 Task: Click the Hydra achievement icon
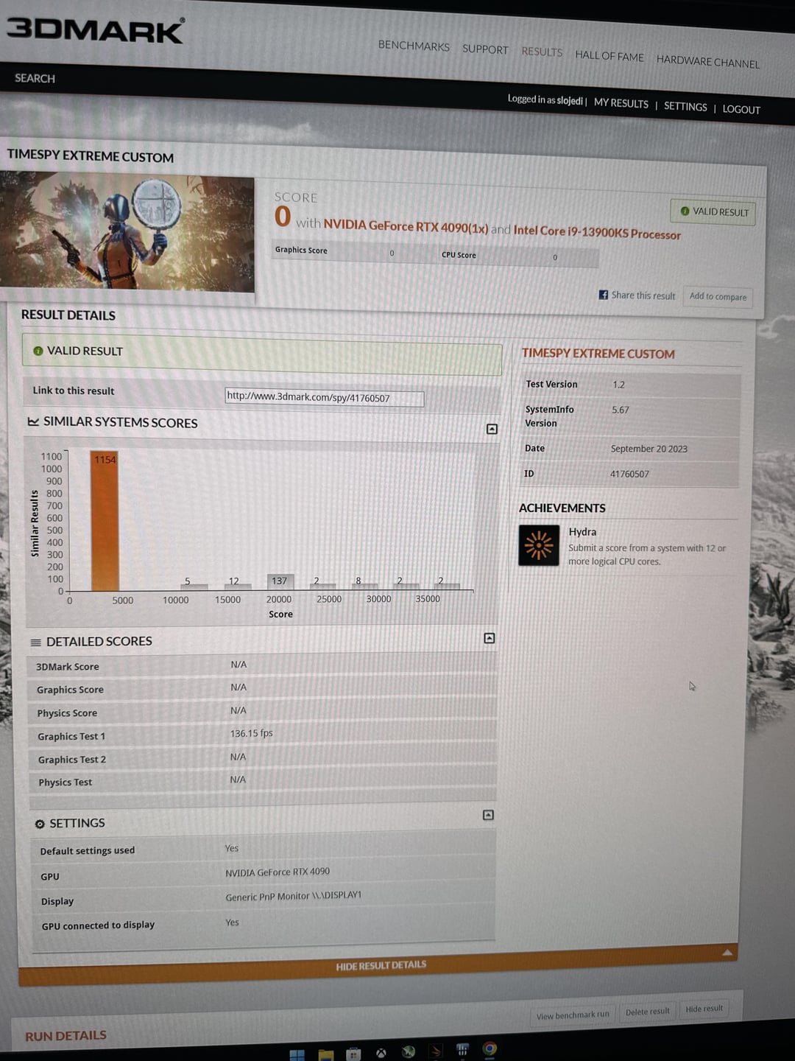tap(539, 545)
